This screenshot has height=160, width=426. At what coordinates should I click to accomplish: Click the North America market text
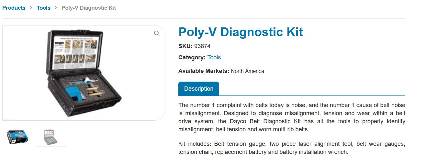(248, 71)
